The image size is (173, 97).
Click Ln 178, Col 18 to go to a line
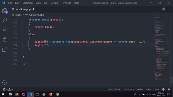113,89
